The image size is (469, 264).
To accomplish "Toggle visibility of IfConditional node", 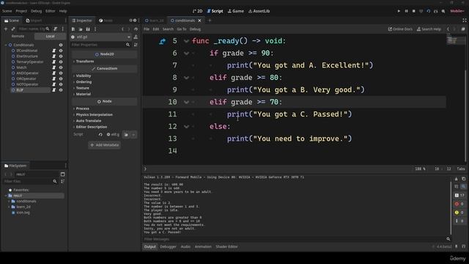I will coord(61,51).
